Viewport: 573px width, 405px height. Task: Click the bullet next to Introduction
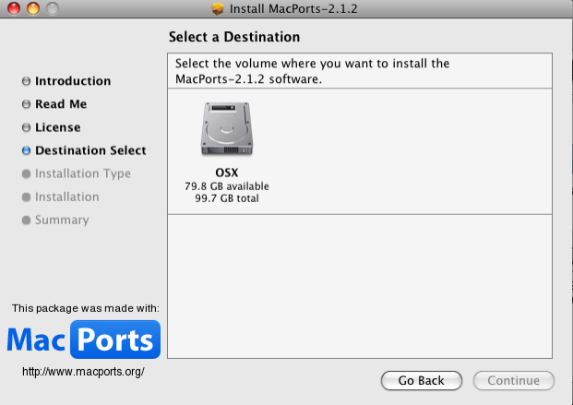(26, 81)
